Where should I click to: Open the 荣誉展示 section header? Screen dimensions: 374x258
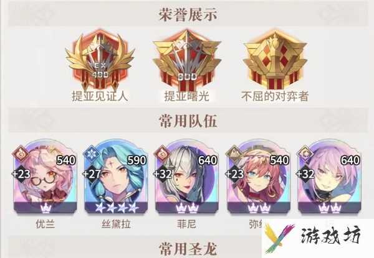(x=188, y=14)
